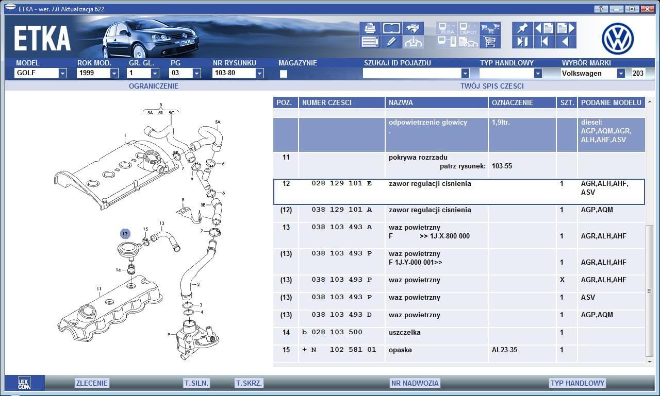Image resolution: width=660 pixels, height=396 pixels.
Task: Click the odpowietrzenie glowicy header row
Action: click(459, 135)
